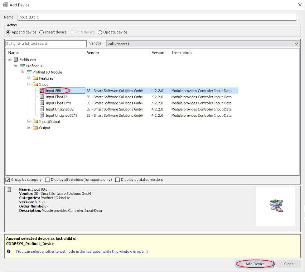This screenshot has width=305, height=272.
Task: Click the Input/Output folder icon
Action: 35,121
